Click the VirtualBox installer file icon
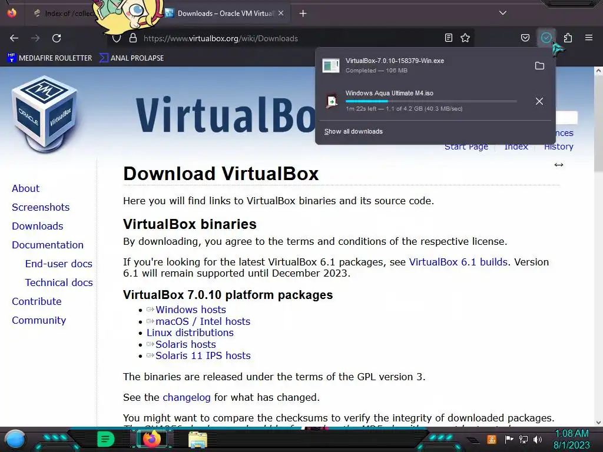Viewport: 603px width, 452px height. pyautogui.click(x=331, y=66)
